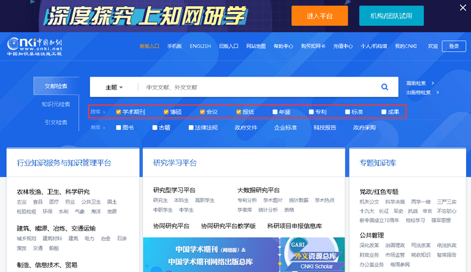Open 新中国成立70周年 link
Image resolution: width=471 pixels, height=272 pixels.
[x=380, y=221]
